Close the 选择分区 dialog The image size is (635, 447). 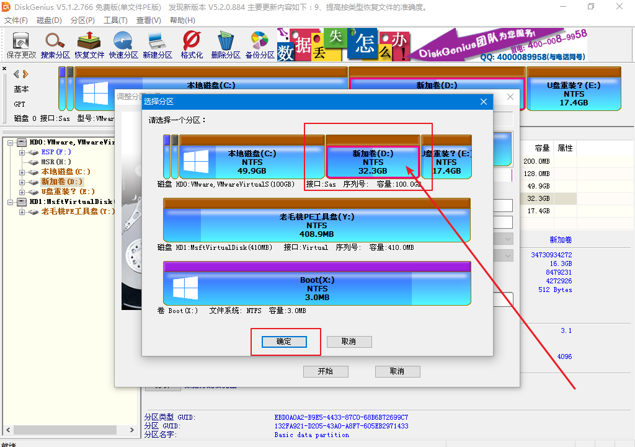point(484,102)
